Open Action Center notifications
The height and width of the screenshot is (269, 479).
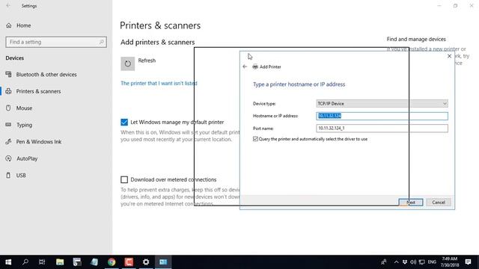468,262
